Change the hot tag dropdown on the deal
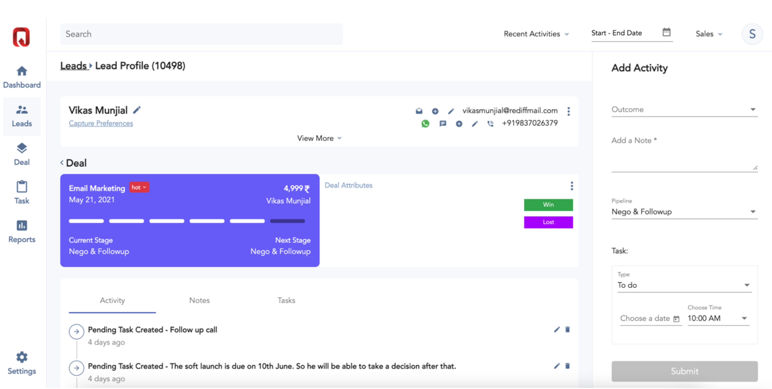The width and height of the screenshot is (772, 389). click(x=139, y=187)
